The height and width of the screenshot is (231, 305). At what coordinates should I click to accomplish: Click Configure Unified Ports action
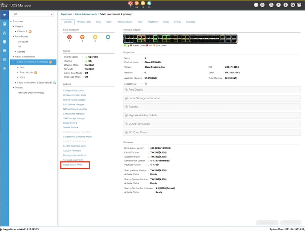(x=74, y=95)
